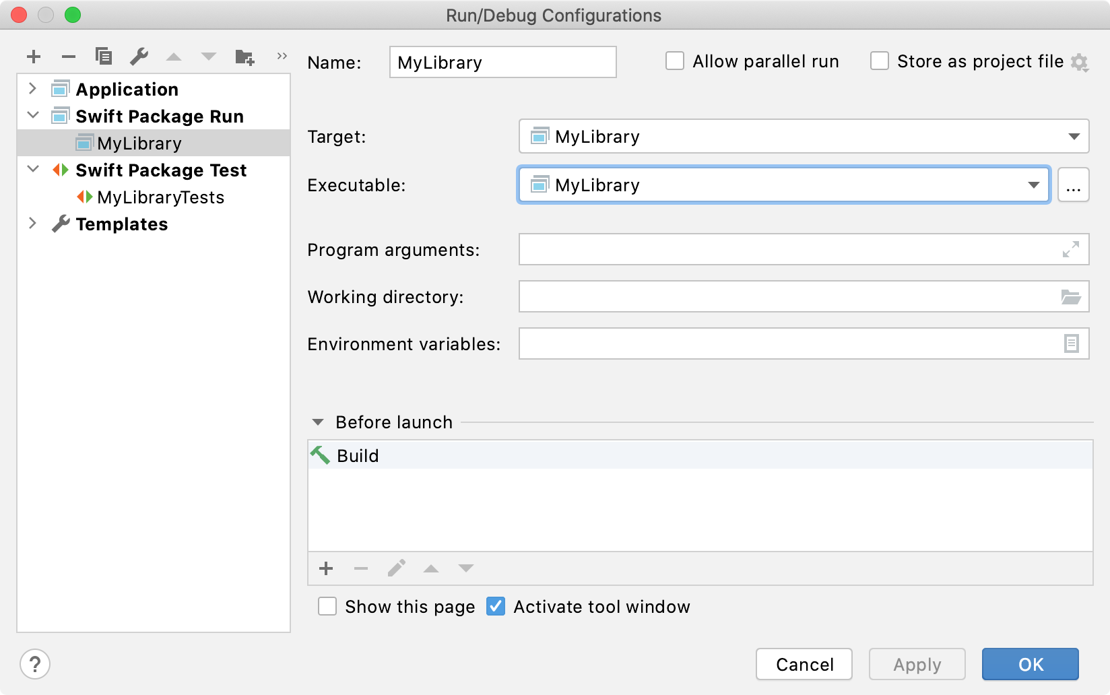This screenshot has height=695, width=1110.
Task: Select MyLibraryTests configuration
Action: click(x=160, y=197)
